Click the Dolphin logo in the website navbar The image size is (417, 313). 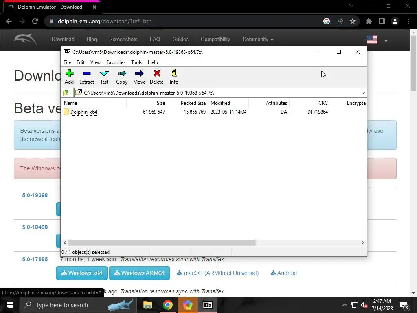click(x=25, y=40)
